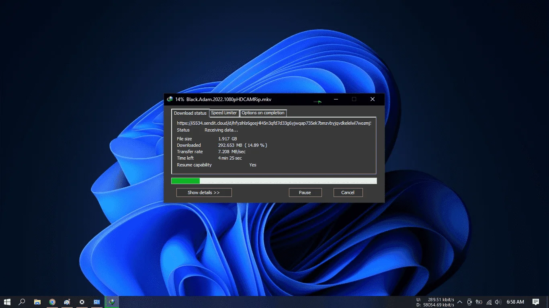
Task: Click the Meet Now camera tray icon
Action: [x=469, y=302]
